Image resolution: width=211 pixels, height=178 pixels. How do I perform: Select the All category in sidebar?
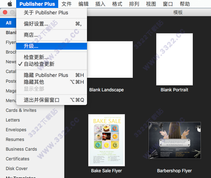click(x=8, y=23)
